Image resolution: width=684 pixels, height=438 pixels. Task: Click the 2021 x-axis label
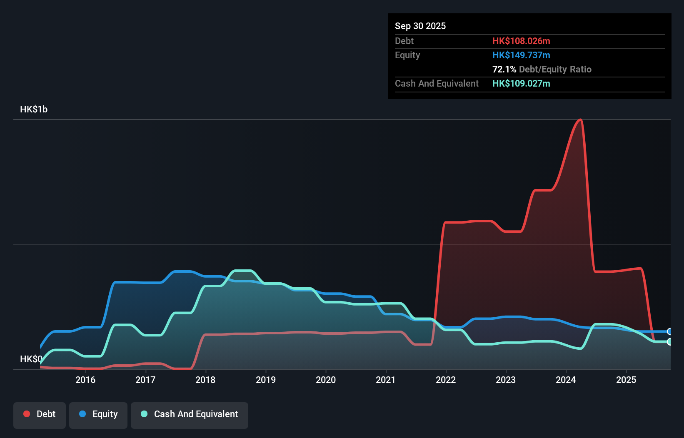point(386,380)
